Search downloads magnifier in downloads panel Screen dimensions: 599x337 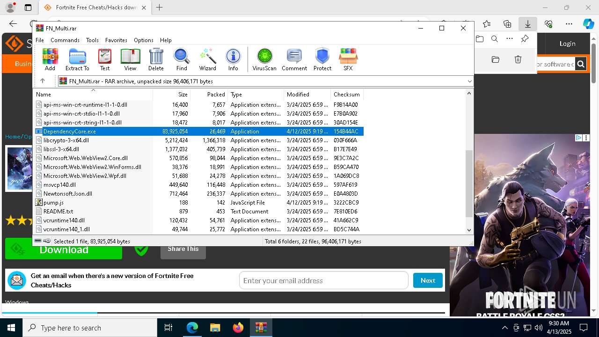(495, 39)
